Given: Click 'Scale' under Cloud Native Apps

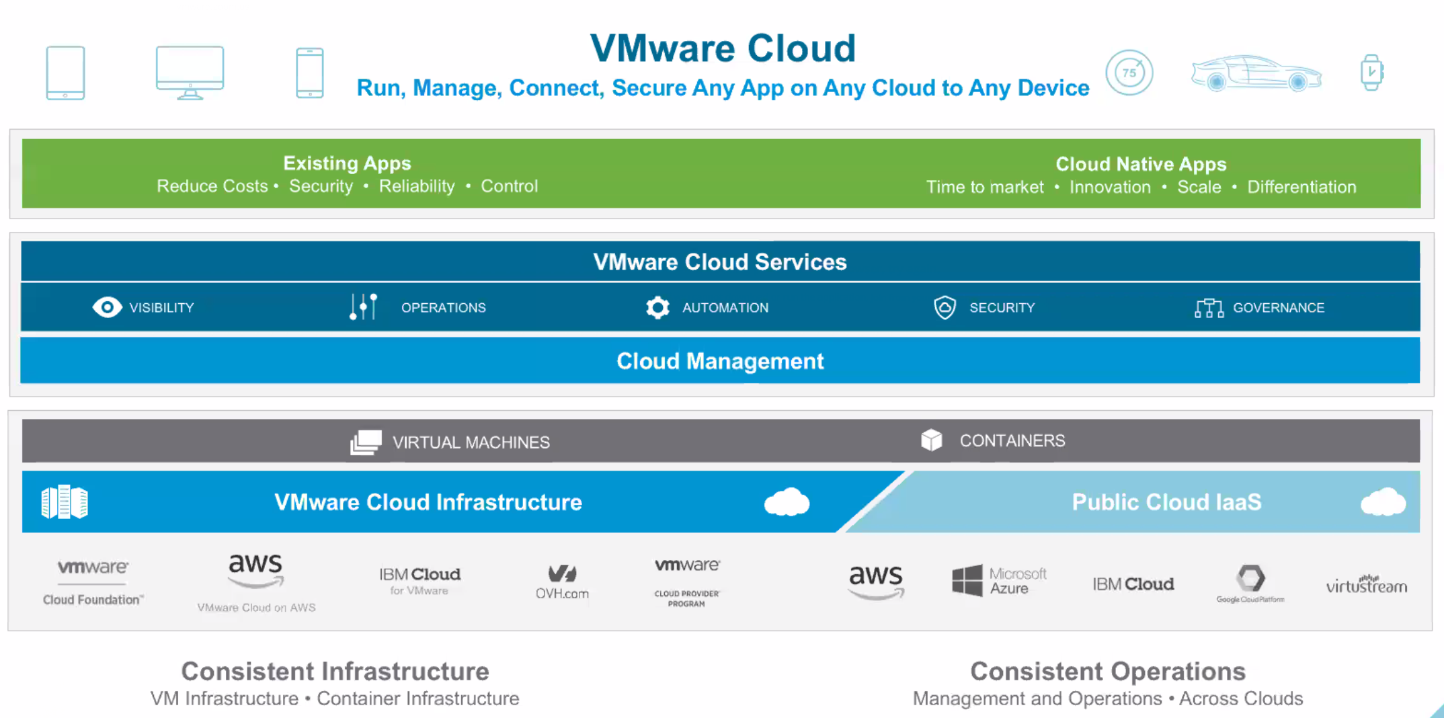Looking at the screenshot, I should pos(1199,187).
